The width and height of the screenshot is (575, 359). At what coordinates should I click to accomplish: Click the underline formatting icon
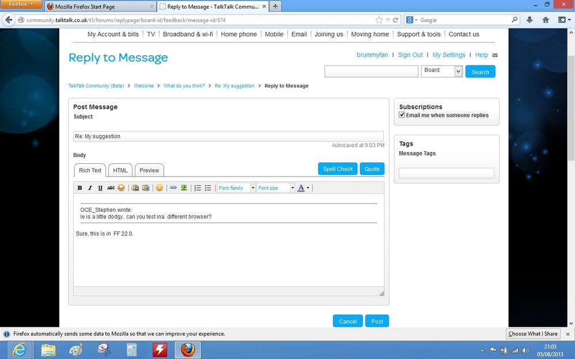(x=100, y=188)
